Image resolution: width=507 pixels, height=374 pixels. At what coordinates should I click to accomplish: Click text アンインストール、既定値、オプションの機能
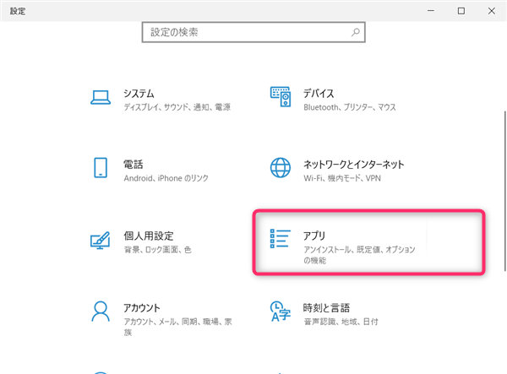(359, 255)
